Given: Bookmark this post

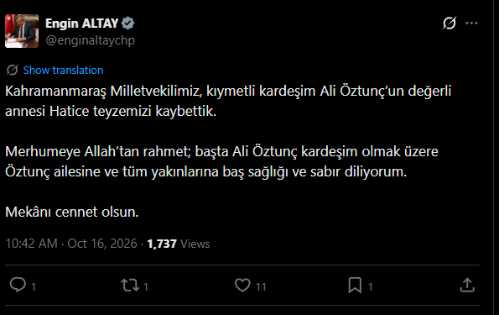Looking at the screenshot, I should (355, 285).
